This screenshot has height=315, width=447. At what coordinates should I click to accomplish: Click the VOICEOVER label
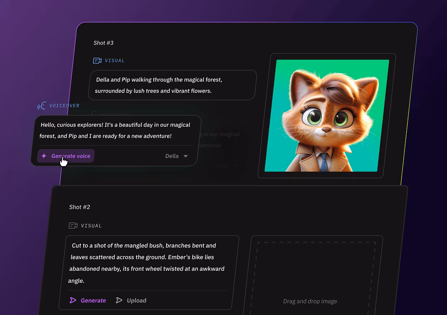[64, 106]
